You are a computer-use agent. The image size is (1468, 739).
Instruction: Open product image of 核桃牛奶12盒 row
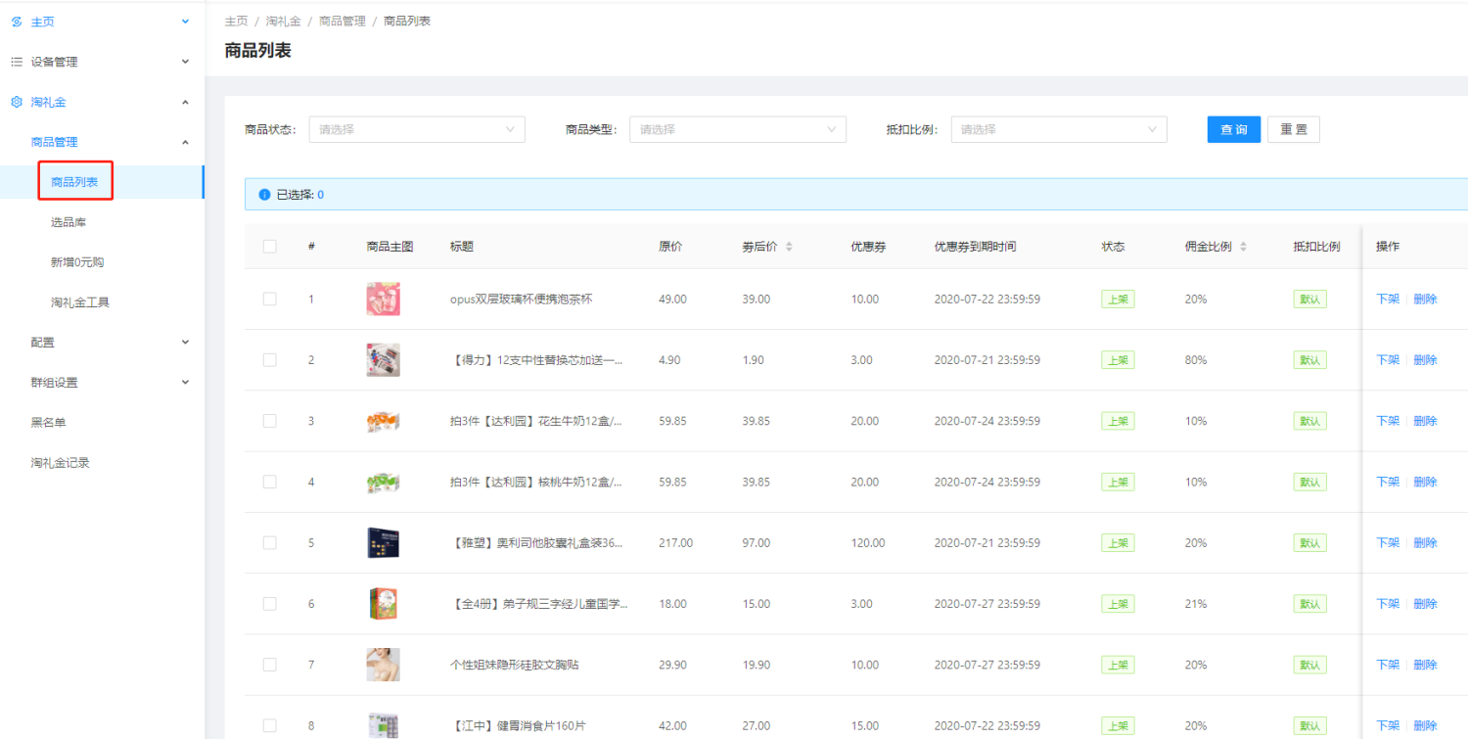tap(383, 482)
